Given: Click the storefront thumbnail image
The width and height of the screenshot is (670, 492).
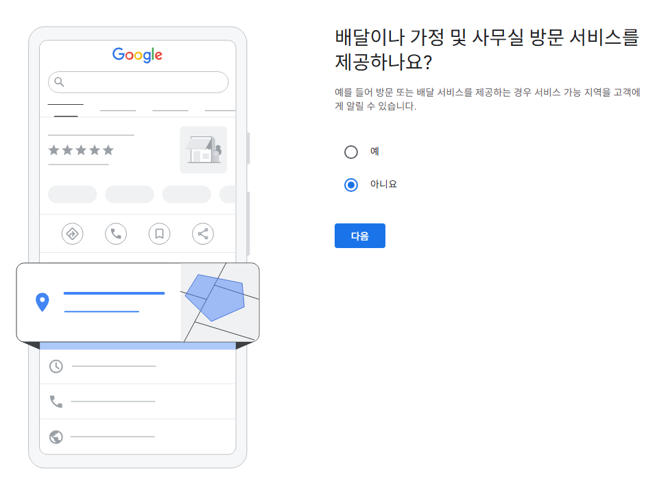Looking at the screenshot, I should (204, 149).
